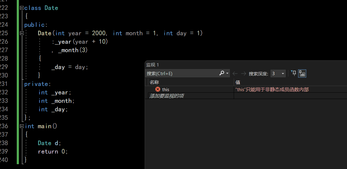347x169 pixels.
Task: Click the int day = 1 parameter
Action: point(182,33)
